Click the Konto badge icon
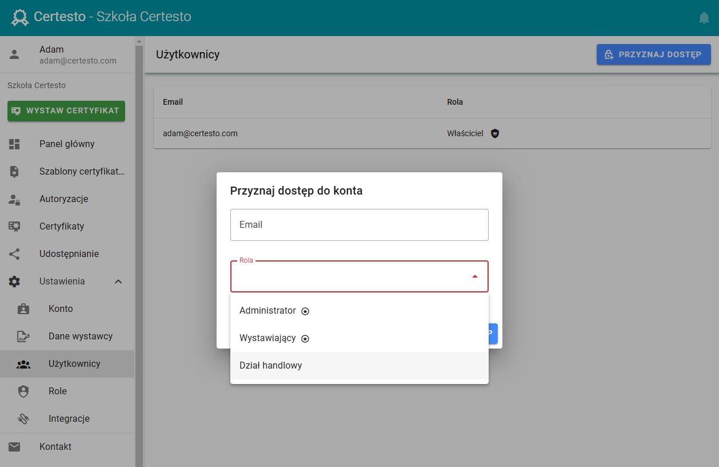This screenshot has height=467, width=719. tap(23, 309)
